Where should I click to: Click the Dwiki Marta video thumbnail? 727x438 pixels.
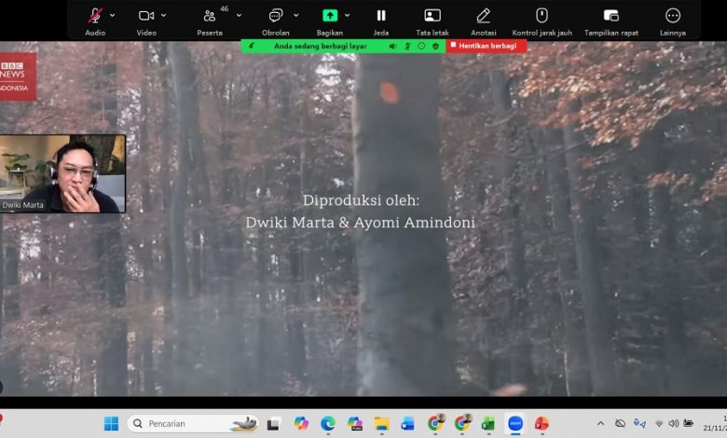(62, 173)
